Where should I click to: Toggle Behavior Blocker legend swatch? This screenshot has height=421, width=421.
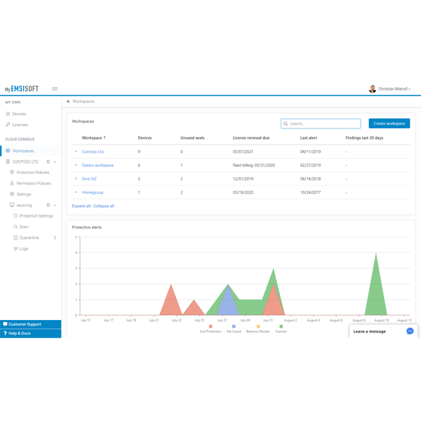pyautogui.click(x=258, y=326)
